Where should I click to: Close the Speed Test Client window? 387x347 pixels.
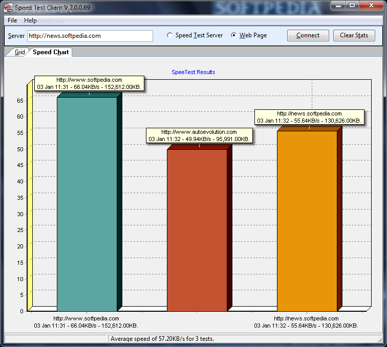(x=371, y=6)
